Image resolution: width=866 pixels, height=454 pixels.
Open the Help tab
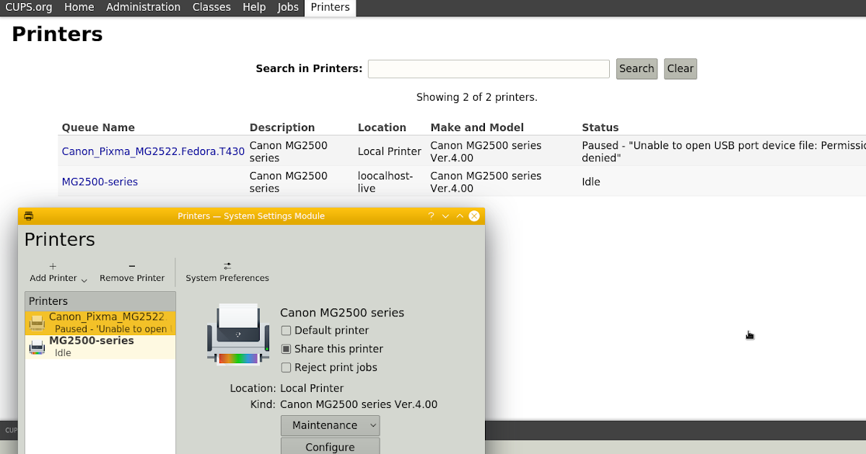point(254,7)
